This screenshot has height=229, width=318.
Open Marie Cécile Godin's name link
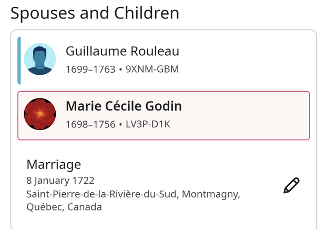(x=124, y=106)
